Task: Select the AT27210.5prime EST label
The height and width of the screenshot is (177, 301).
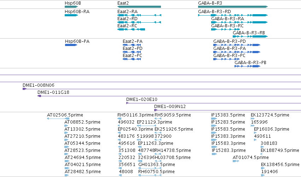Action: [x=82, y=136]
